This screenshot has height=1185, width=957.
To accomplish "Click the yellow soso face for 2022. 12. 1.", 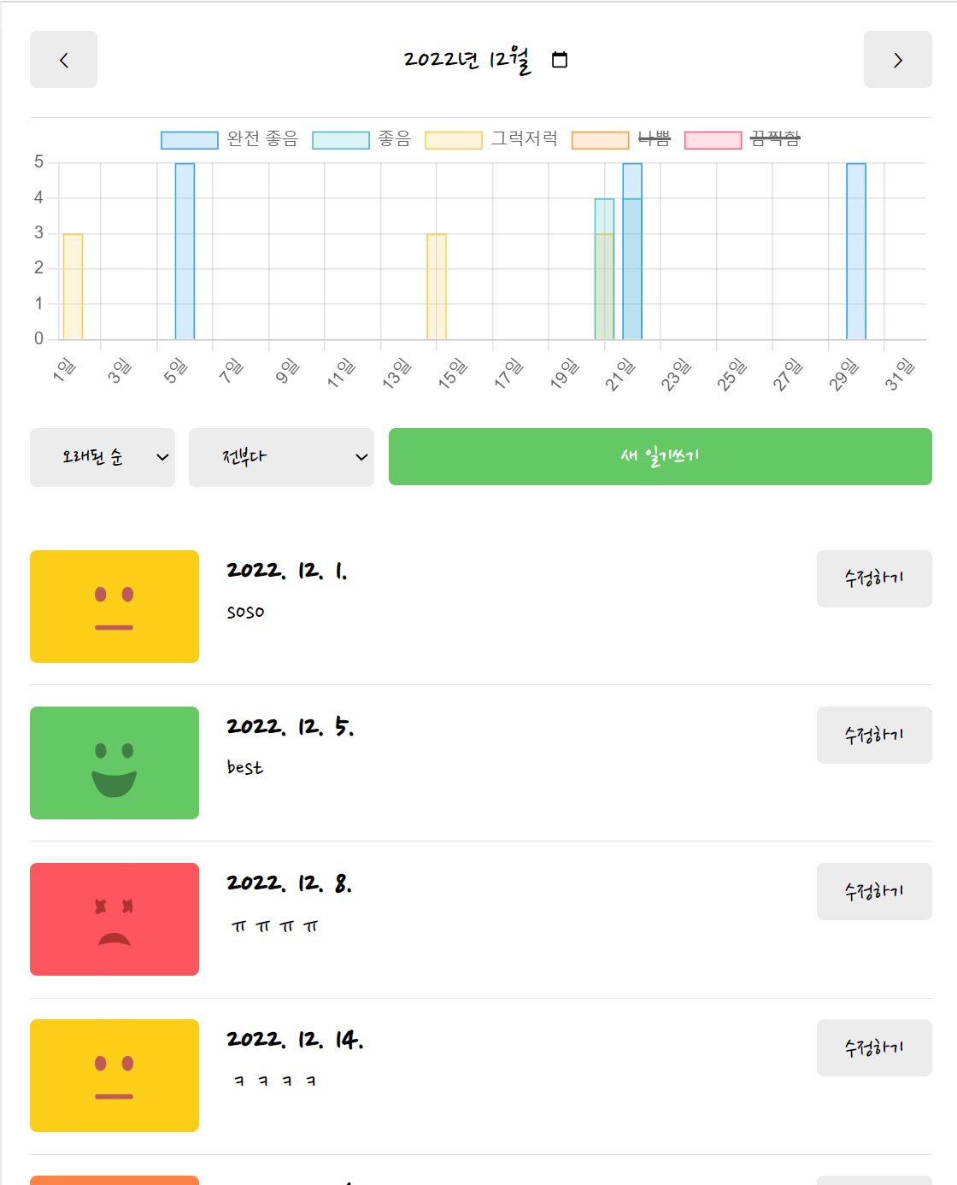I will [114, 607].
